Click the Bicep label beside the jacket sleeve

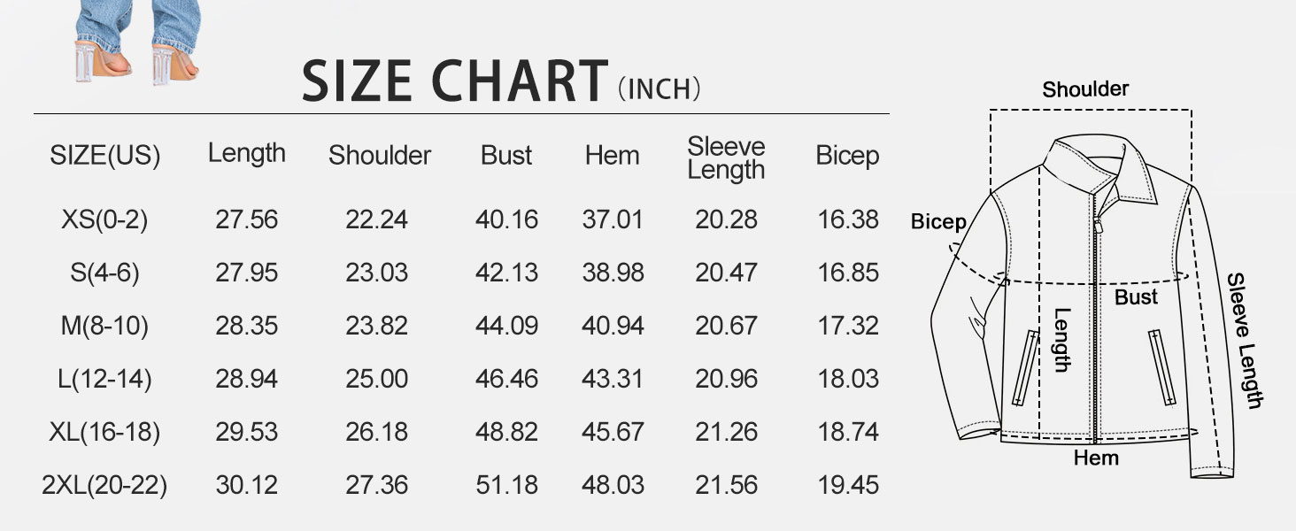pyautogui.click(x=938, y=222)
